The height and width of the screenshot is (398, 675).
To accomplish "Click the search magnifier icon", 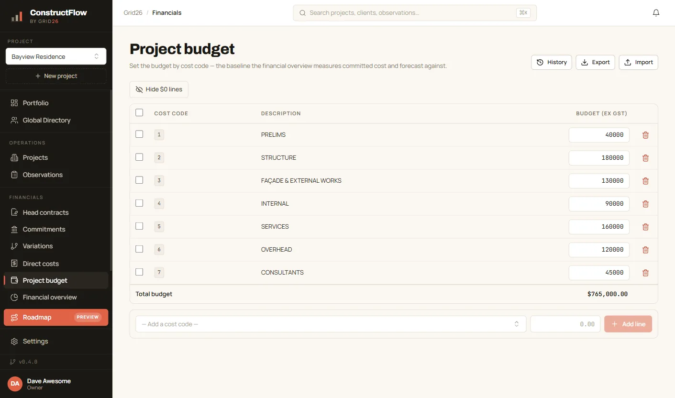I will (302, 13).
